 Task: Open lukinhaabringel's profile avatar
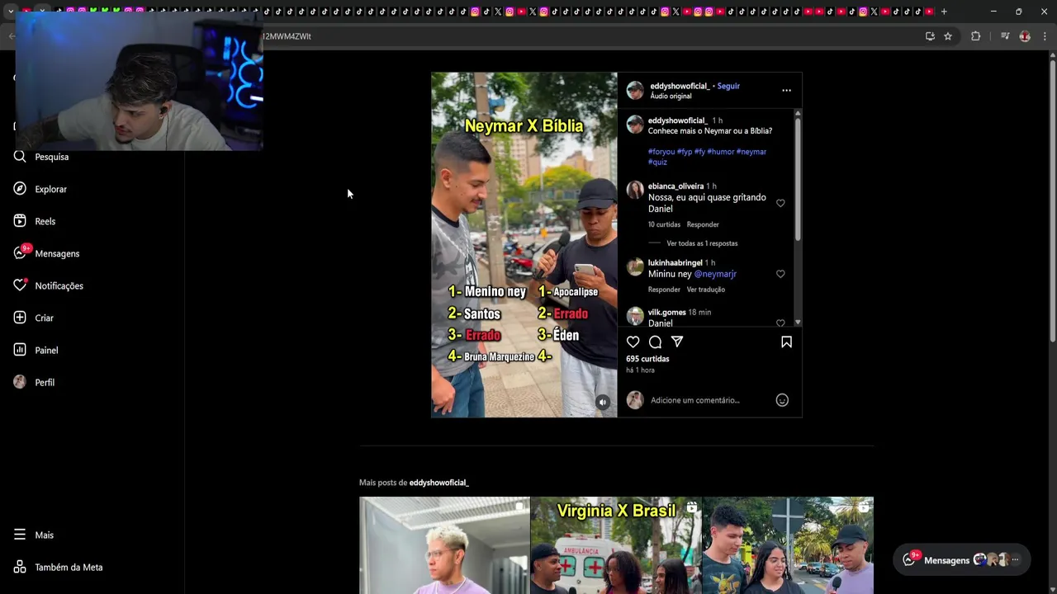(635, 266)
